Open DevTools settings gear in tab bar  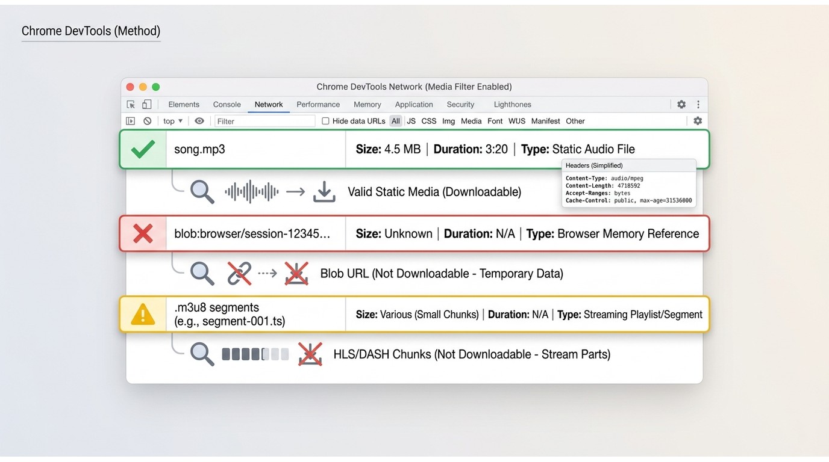[681, 104]
